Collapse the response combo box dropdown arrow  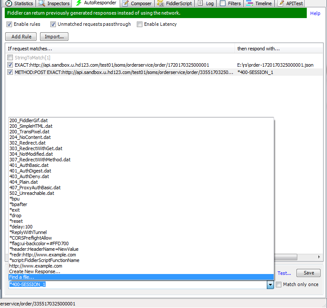[270, 285]
